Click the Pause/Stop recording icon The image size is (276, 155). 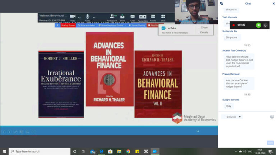143,17
